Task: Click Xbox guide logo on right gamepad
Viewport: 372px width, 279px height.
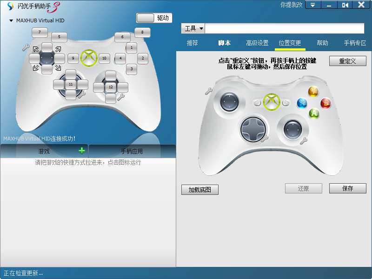Action: click(272, 102)
